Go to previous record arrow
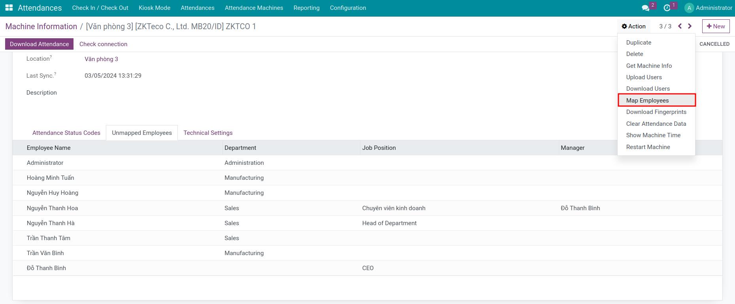 [x=680, y=26]
